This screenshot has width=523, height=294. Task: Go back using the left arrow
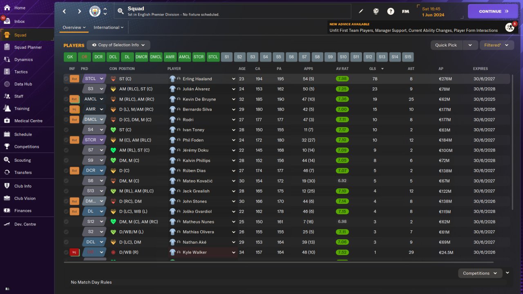point(64,11)
